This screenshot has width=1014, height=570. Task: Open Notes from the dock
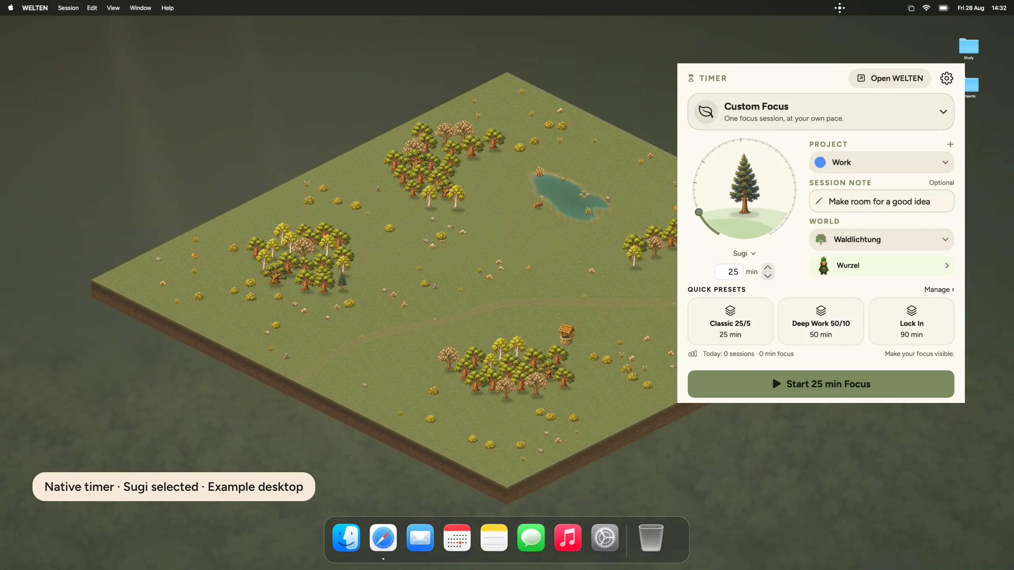coord(494,538)
